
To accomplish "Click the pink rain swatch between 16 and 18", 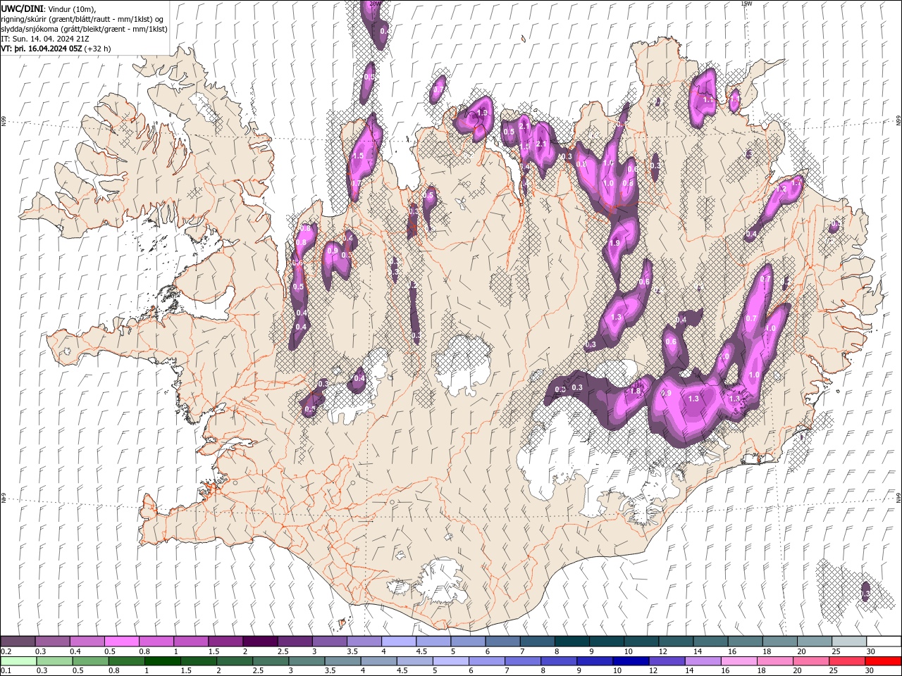I will (740, 661).
